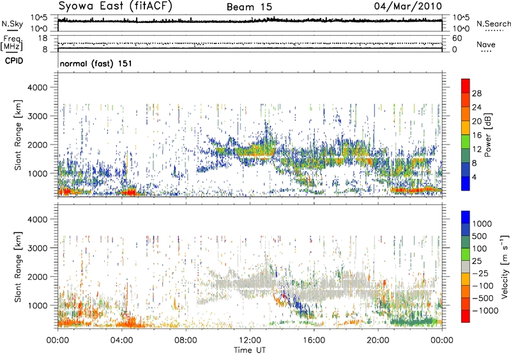Click the noise sky trace in top panel
This screenshot has height=354, width=511.
click(250, 20)
